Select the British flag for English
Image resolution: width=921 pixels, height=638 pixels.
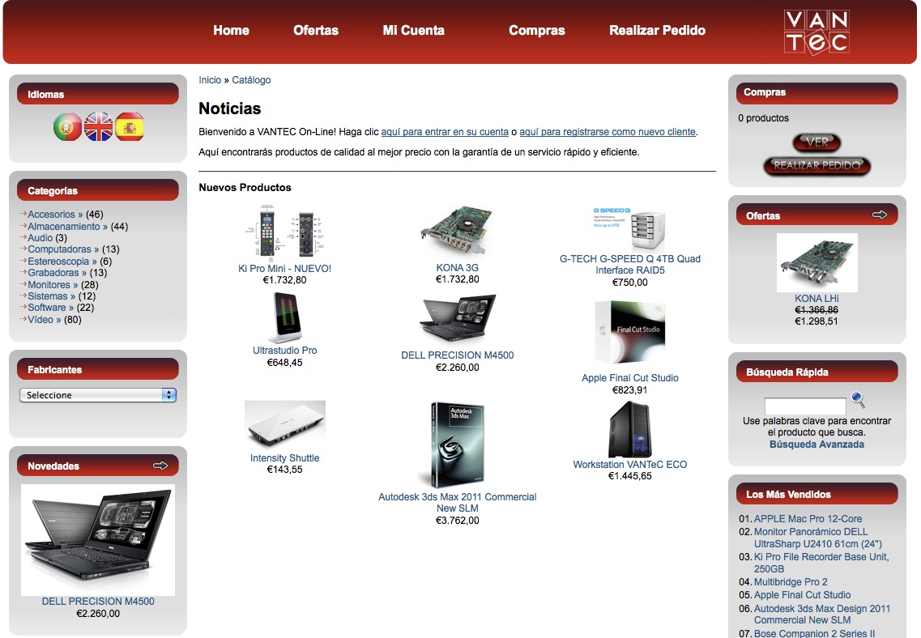pos(98,127)
